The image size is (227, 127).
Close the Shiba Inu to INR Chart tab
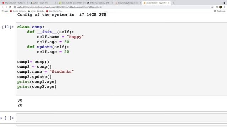[84, 3]
